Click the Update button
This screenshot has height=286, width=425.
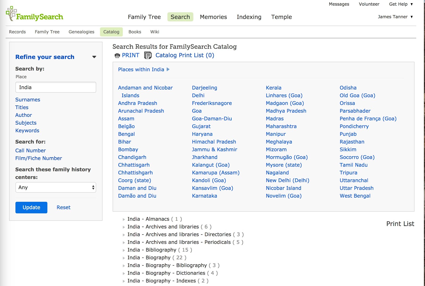[x=31, y=207]
